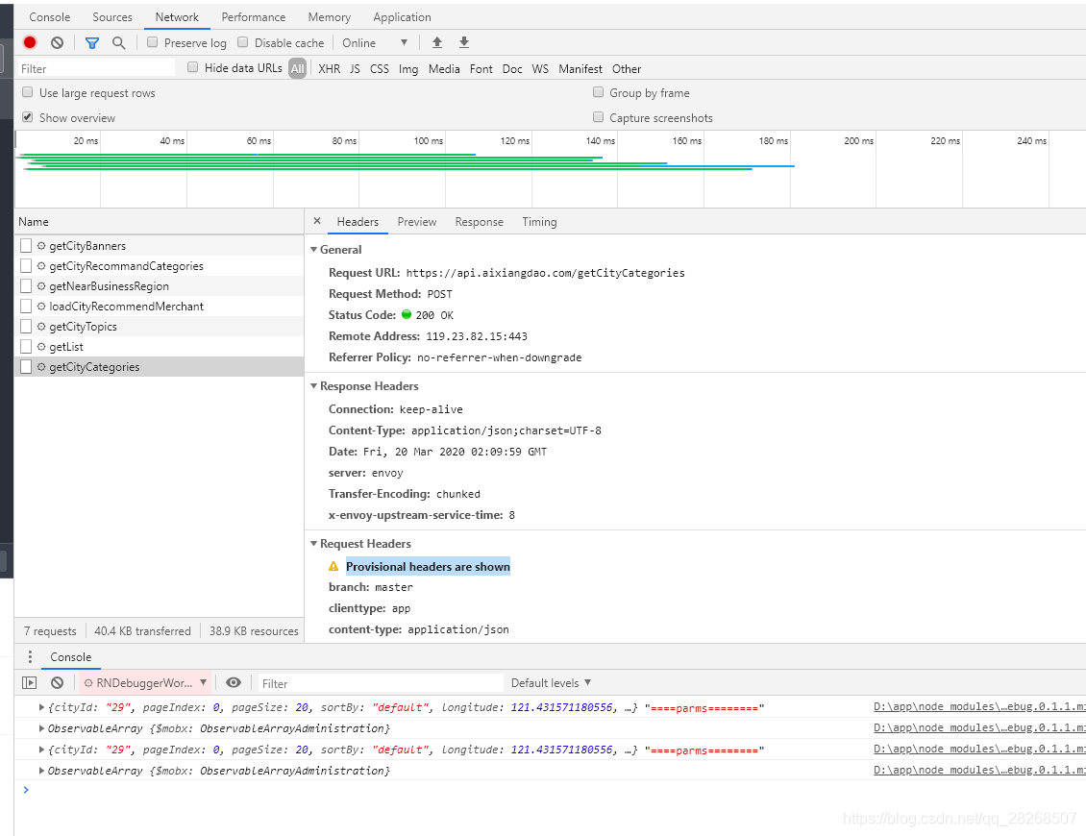Switch to the Console tab

coord(50,16)
